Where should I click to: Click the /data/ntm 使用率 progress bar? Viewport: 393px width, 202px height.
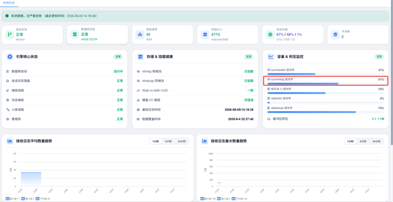click(326, 103)
